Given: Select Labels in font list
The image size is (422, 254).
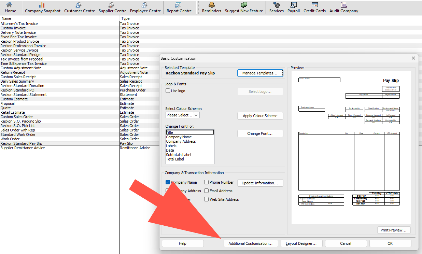Looking at the screenshot, I should click(190, 146).
